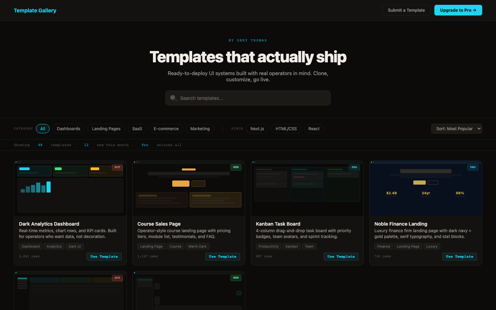Choose the SaaS category chip
496x310 pixels.
click(x=137, y=129)
